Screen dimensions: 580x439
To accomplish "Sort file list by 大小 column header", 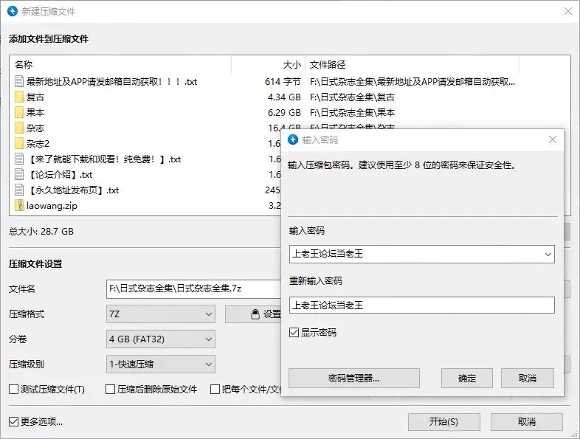I will (269, 65).
